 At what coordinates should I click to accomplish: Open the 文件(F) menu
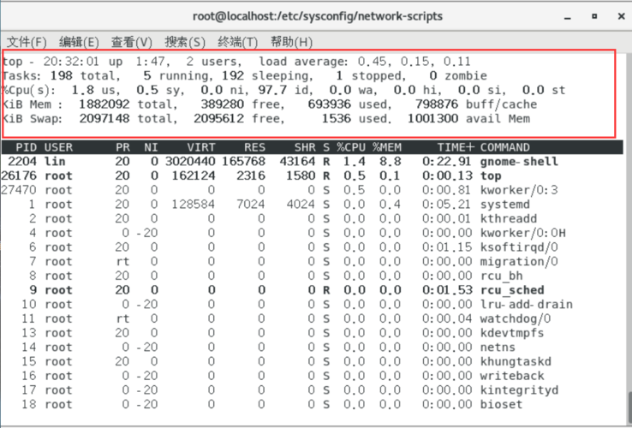(x=27, y=42)
